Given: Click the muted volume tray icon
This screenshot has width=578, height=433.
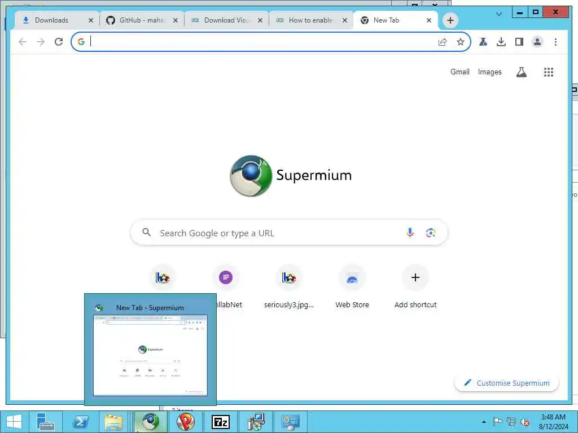Looking at the screenshot, I should click(x=525, y=422).
